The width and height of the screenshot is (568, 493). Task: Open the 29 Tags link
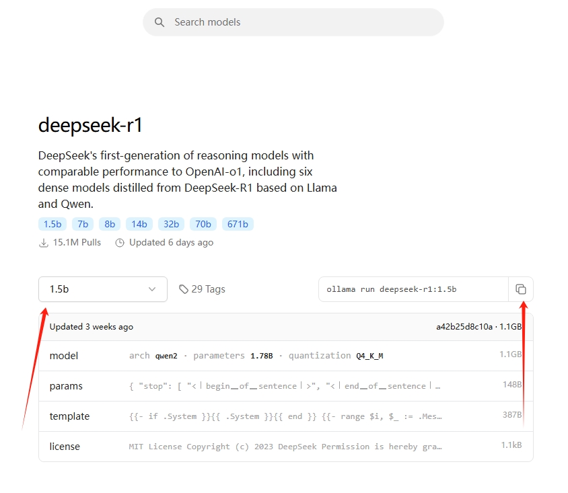202,289
